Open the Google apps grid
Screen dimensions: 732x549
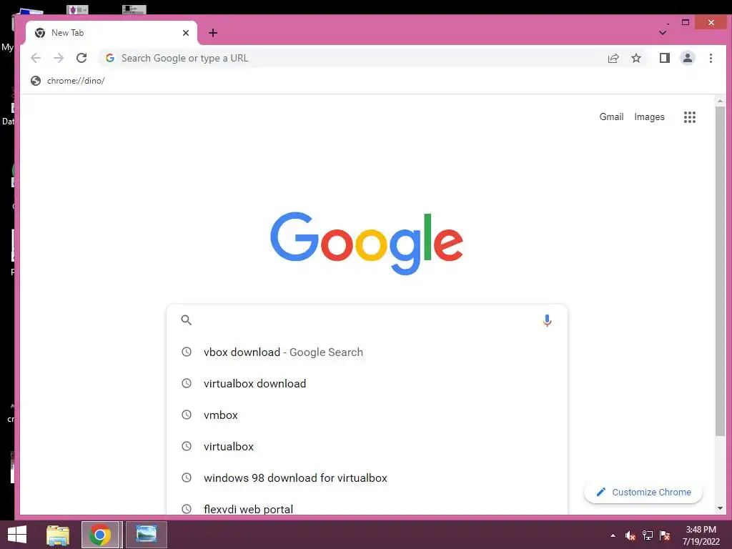pyautogui.click(x=690, y=117)
